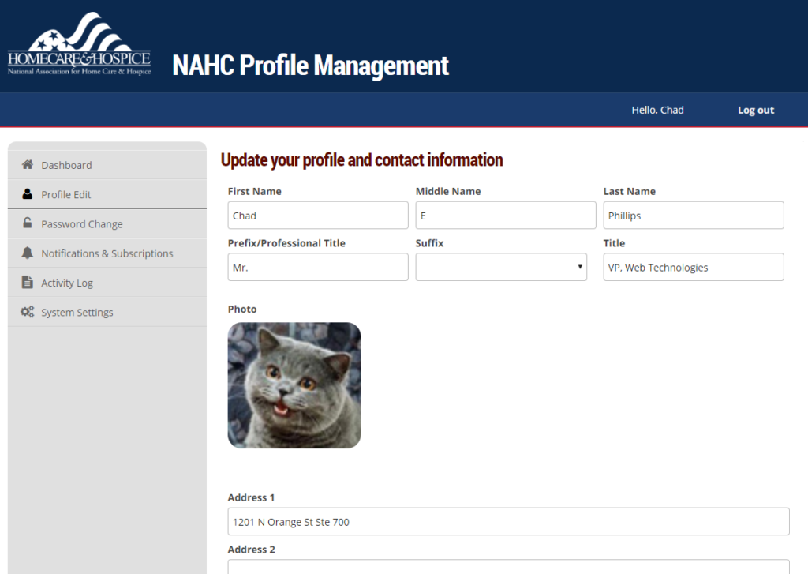Log out of the account

(755, 111)
